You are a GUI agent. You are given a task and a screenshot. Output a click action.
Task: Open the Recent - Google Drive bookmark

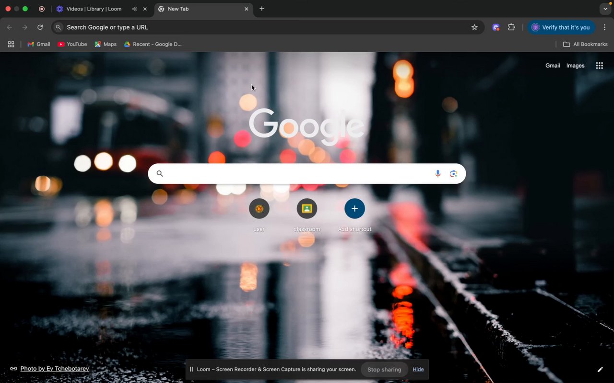[x=153, y=44]
